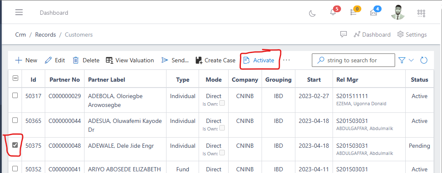
Task: Open notifications bell with 5 badge
Action: (x=333, y=13)
